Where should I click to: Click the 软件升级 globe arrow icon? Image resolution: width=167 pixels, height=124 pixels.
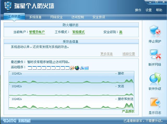[155, 78]
